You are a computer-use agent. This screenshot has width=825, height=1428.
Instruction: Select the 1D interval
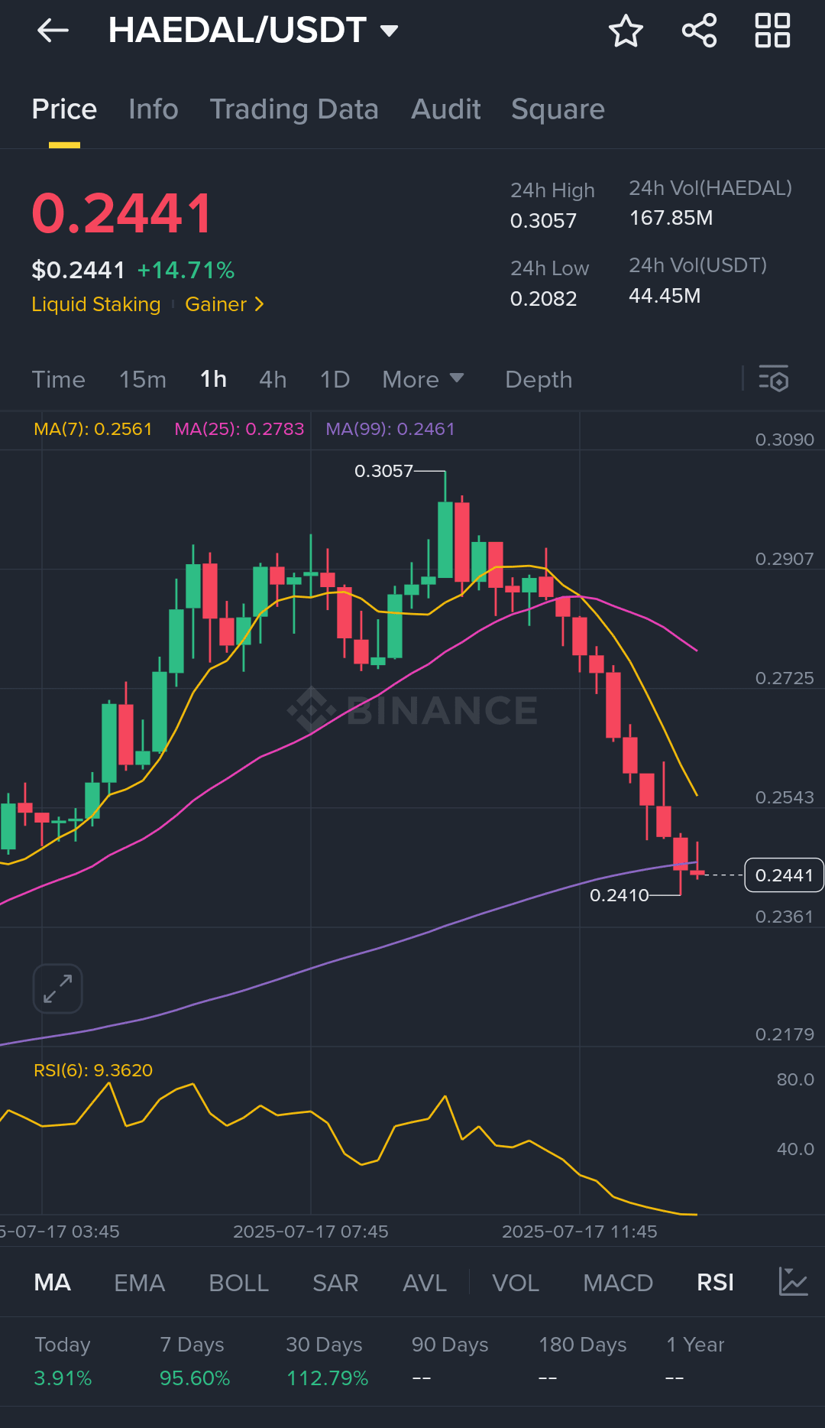pos(335,379)
